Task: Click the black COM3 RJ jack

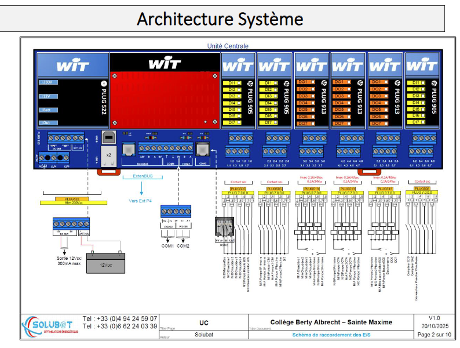Action: click(202, 150)
